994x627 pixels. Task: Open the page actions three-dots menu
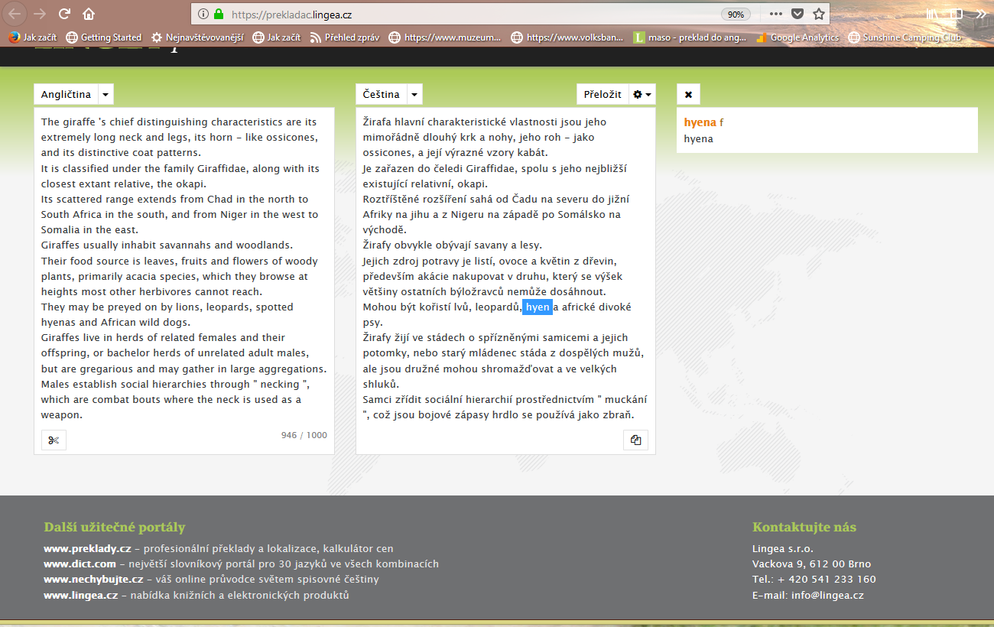(776, 14)
